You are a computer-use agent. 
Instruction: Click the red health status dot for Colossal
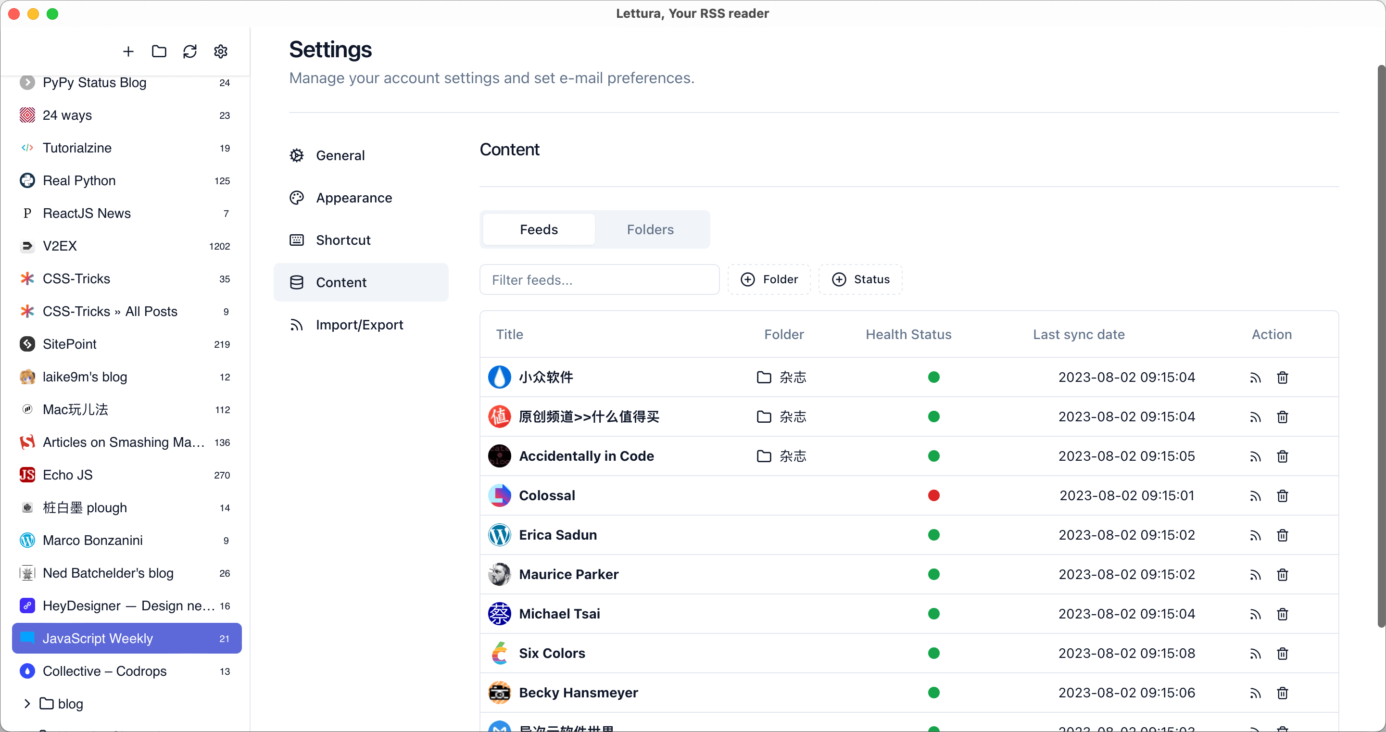coord(933,496)
